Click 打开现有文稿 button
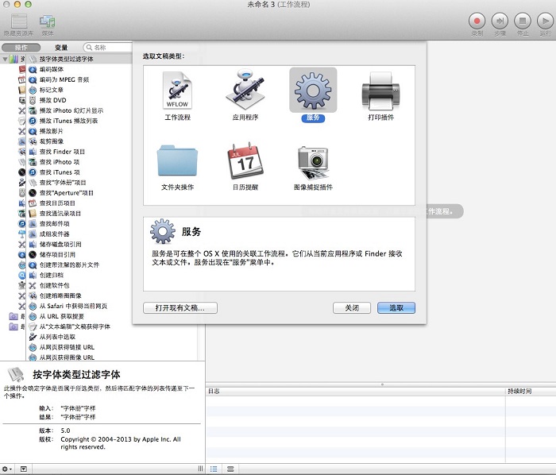The width and height of the screenshot is (556, 475). tap(180, 307)
